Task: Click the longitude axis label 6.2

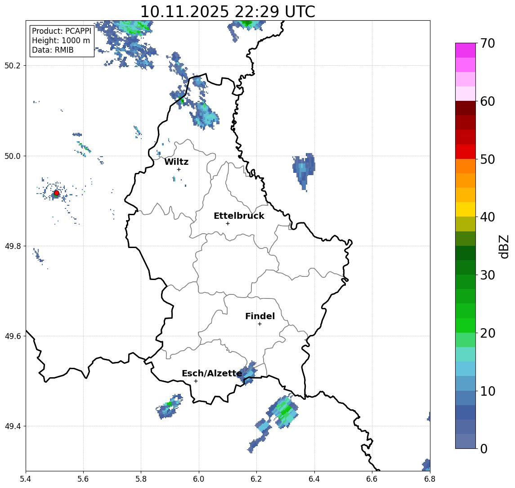Action: (x=256, y=479)
